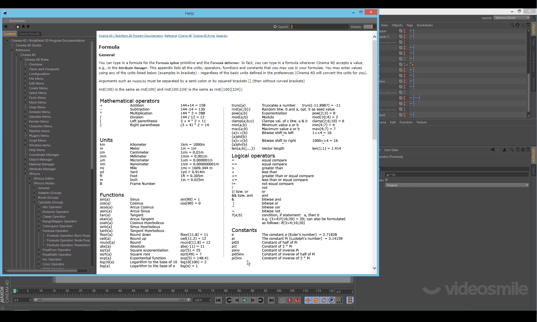The width and height of the screenshot is (537, 322).
Task: Step back one frame
Action: coord(237,300)
